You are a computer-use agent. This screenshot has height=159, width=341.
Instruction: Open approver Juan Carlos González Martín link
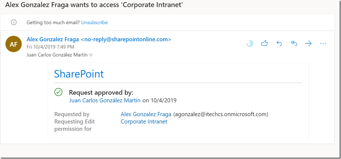104,100
